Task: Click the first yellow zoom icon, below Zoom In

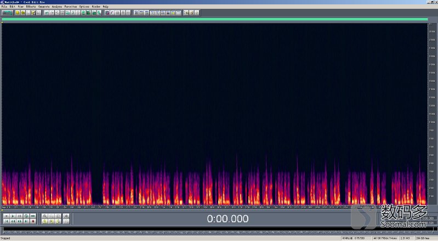Action: pyautogui.click(x=45, y=221)
